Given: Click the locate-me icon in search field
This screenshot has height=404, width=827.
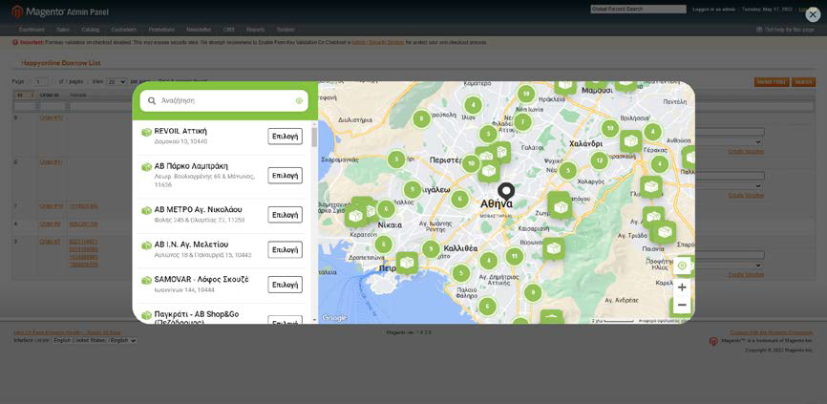Looking at the screenshot, I should pyautogui.click(x=299, y=100).
